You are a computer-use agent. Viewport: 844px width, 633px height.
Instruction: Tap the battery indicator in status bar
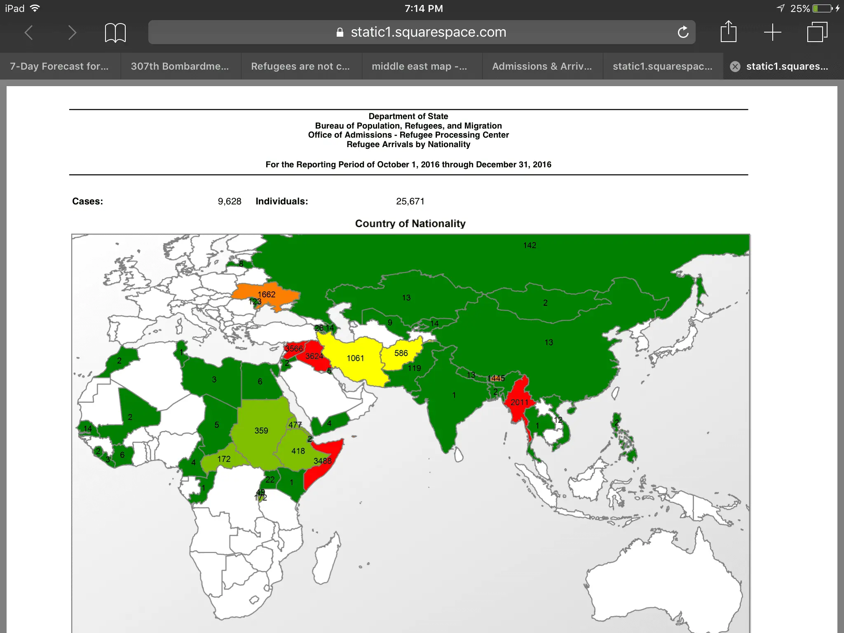point(823,8)
